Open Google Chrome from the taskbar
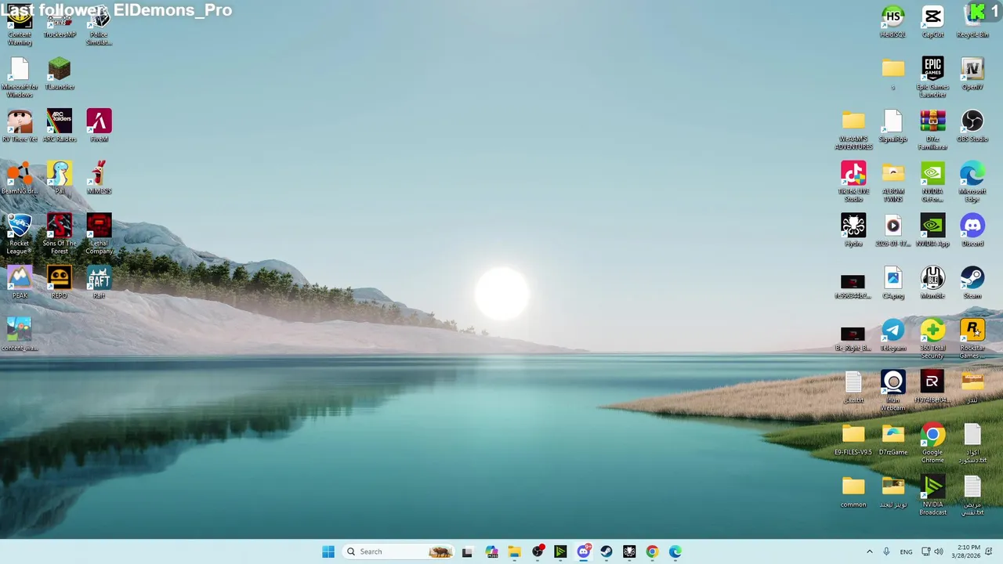 tap(652, 551)
